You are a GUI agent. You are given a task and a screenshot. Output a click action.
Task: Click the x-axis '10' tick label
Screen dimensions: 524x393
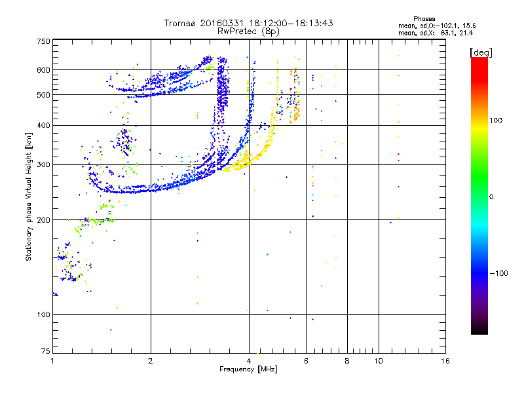[x=379, y=361]
